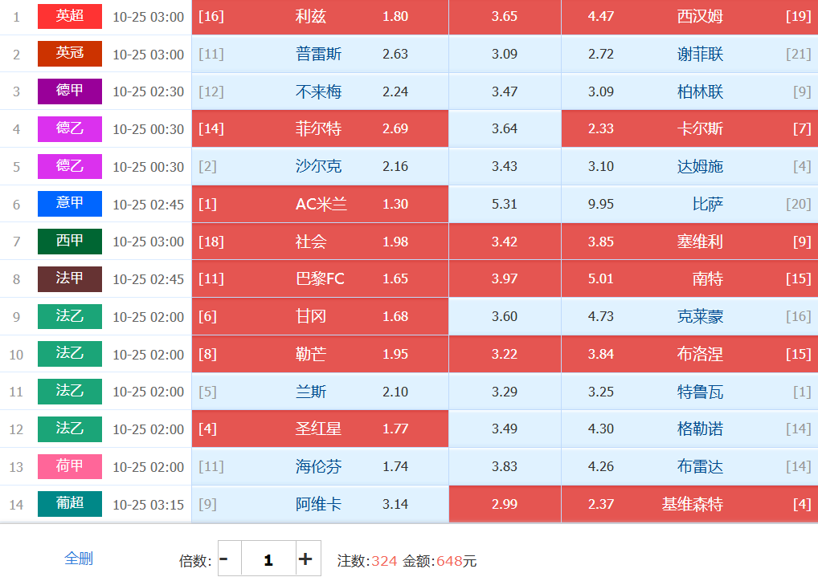818x577 pixels.
Task: Click the 全删 link to clear all
Action: tap(79, 559)
